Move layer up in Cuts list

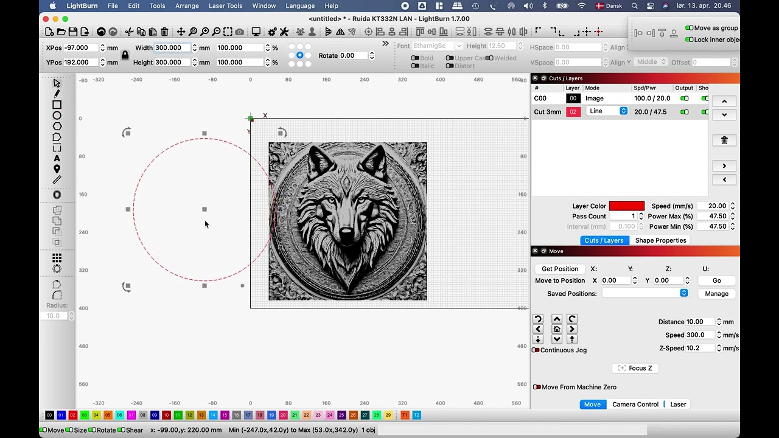(724, 102)
